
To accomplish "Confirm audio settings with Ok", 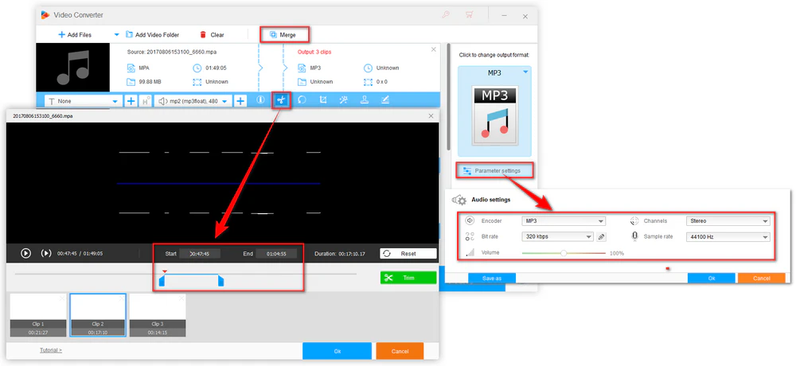I will point(711,278).
